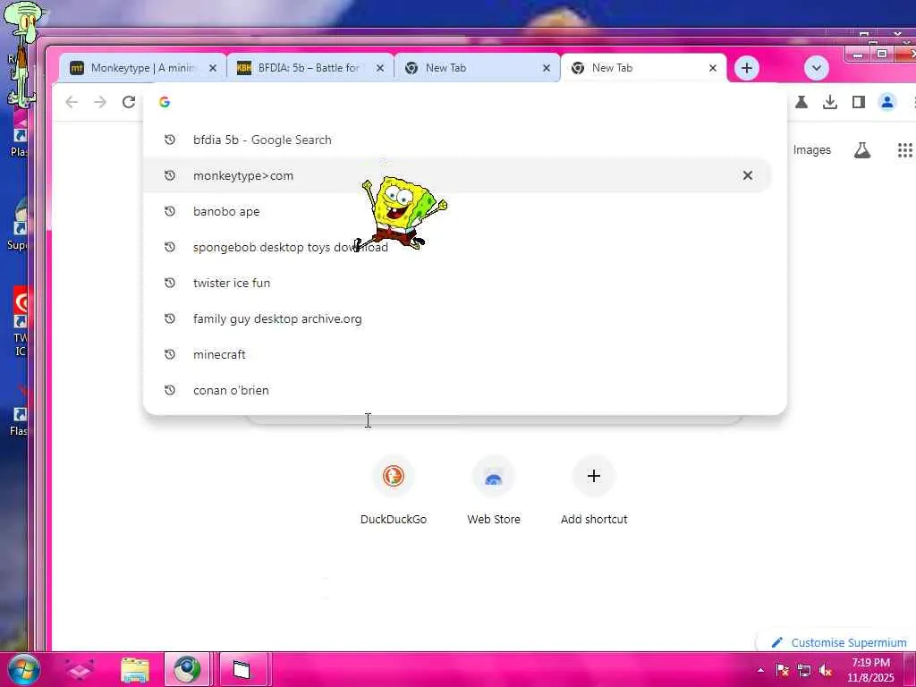
Task: Switch to the BFDIA: 5b tab
Action: [x=310, y=68]
